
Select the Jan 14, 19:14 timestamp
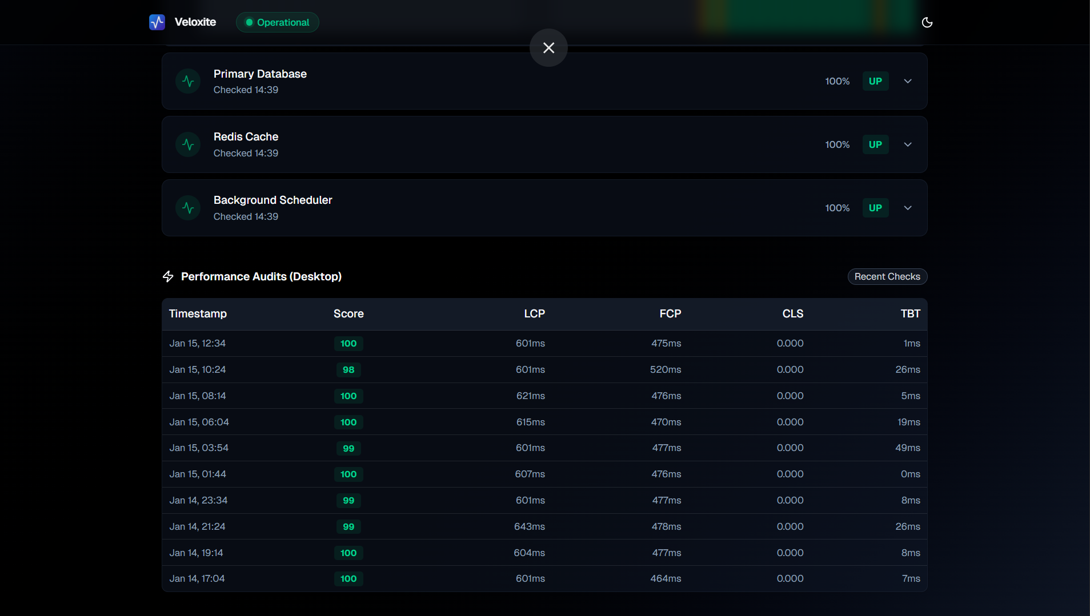click(x=196, y=553)
